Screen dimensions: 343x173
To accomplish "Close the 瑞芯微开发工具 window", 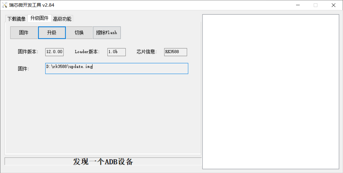I will 333,5.
